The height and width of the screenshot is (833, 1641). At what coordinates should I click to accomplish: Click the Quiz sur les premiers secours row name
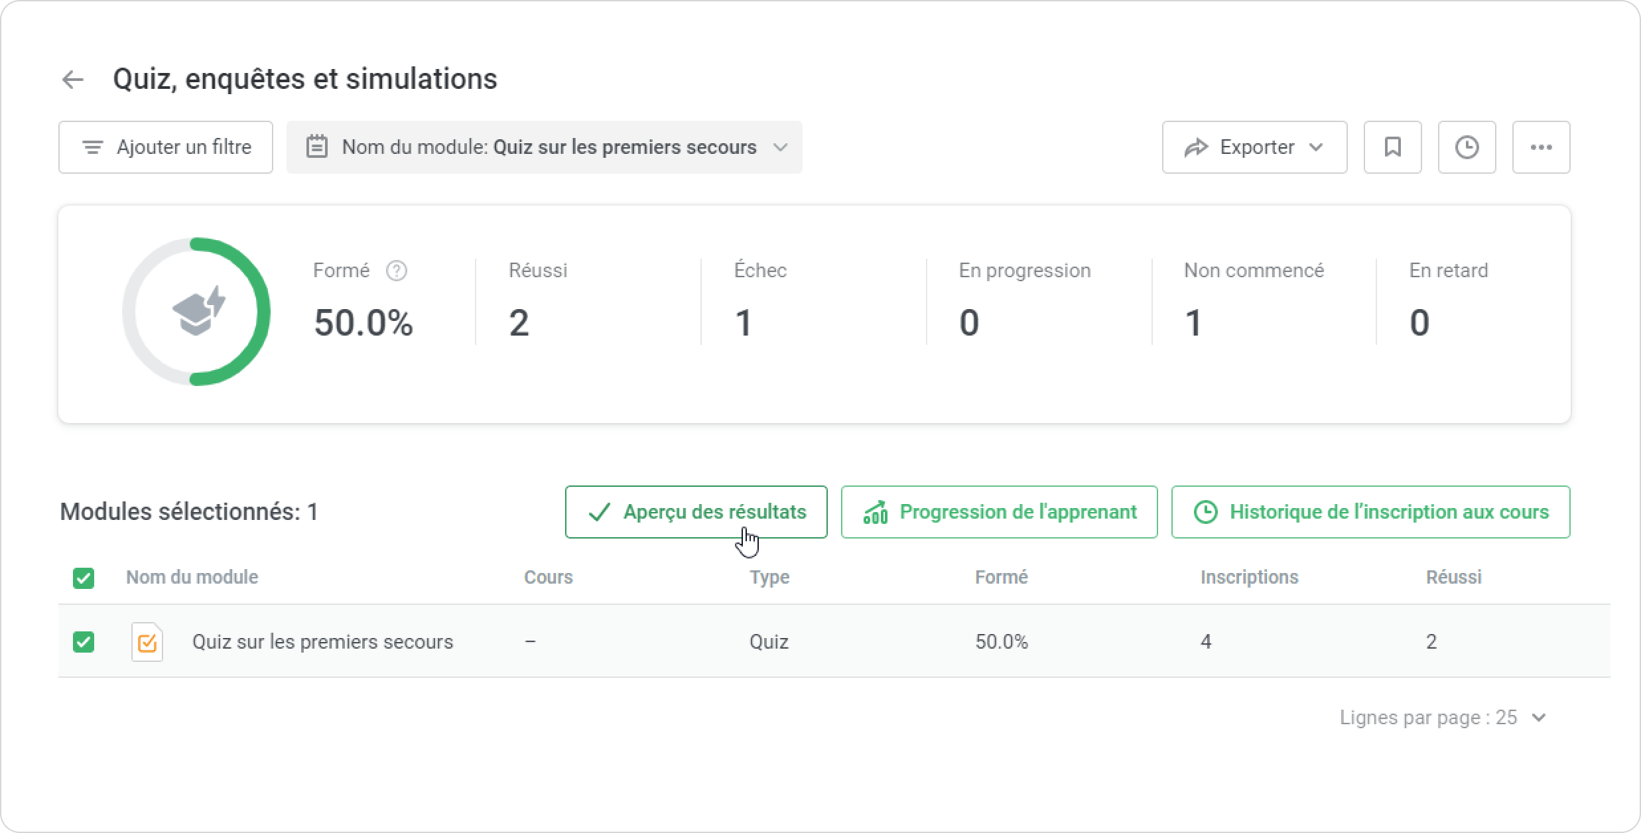coord(322,642)
